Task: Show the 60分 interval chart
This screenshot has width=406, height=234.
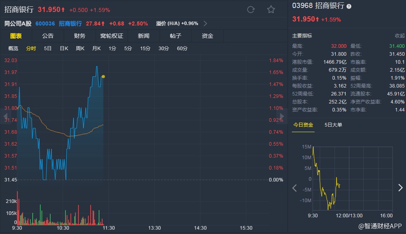Action: click(182, 49)
